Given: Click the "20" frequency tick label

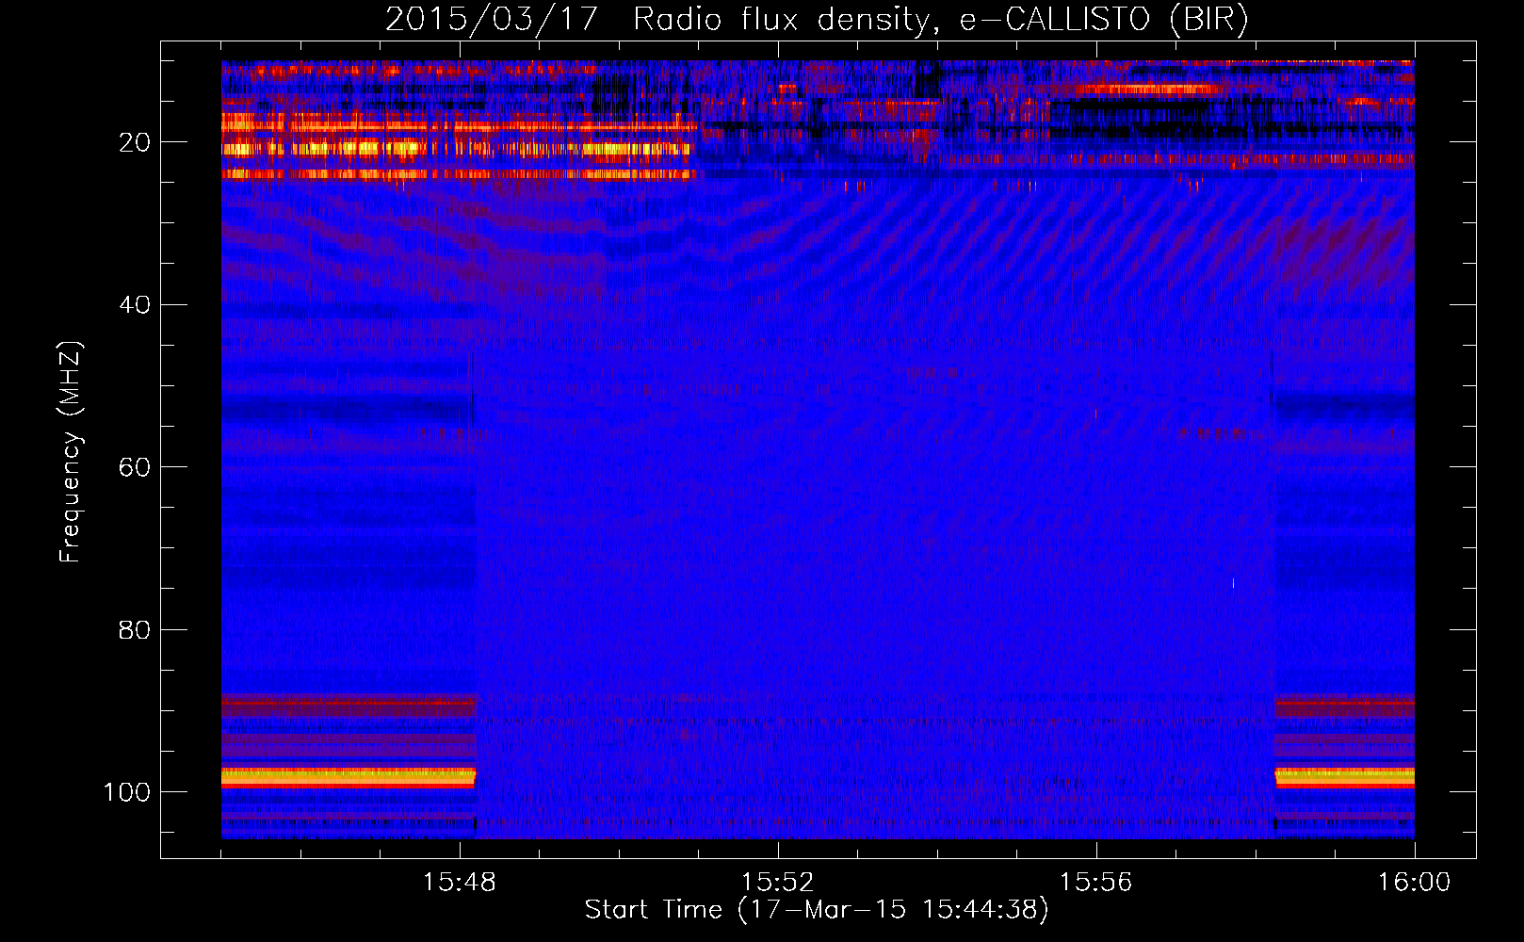Looking at the screenshot, I should point(135,142).
